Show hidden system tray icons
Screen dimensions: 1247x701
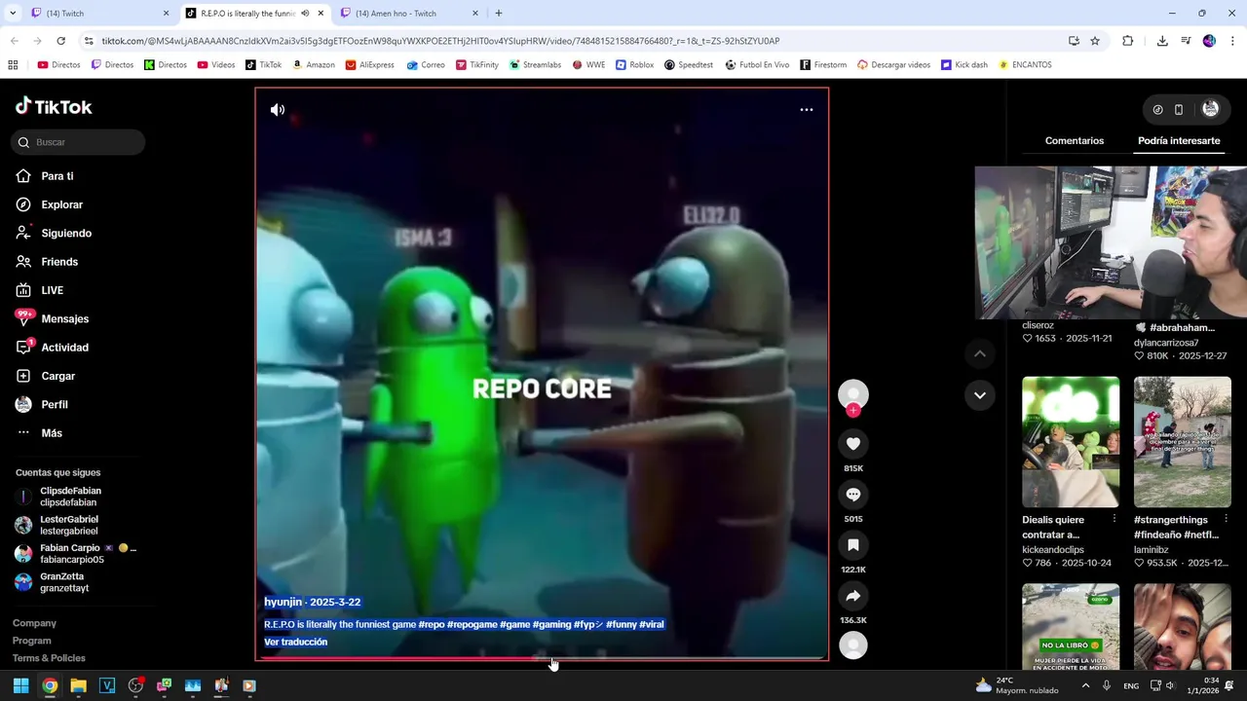[x=1085, y=686]
